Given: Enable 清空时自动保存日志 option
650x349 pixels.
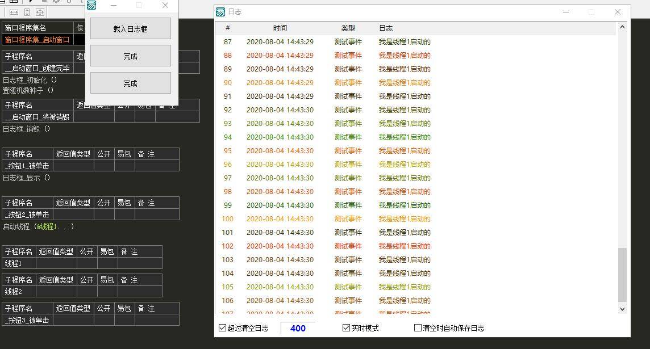Looking at the screenshot, I should 417,327.
